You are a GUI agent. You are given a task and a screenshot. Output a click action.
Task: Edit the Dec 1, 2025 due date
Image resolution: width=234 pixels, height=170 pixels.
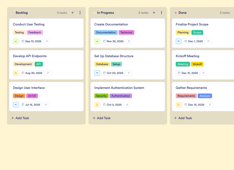[x=193, y=41]
